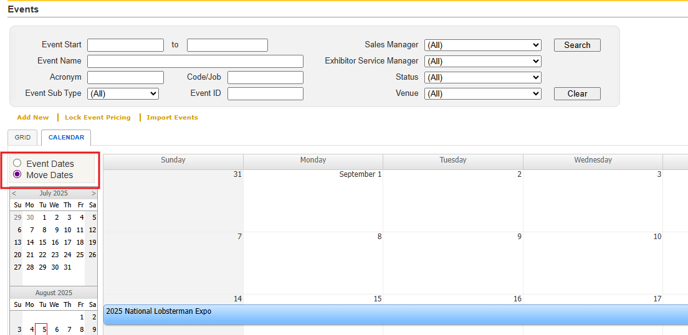Switch to the GRID tab
Screen dimensions: 688x335
point(22,138)
